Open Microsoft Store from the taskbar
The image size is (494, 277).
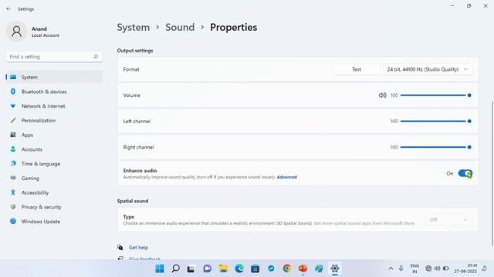(x=255, y=269)
